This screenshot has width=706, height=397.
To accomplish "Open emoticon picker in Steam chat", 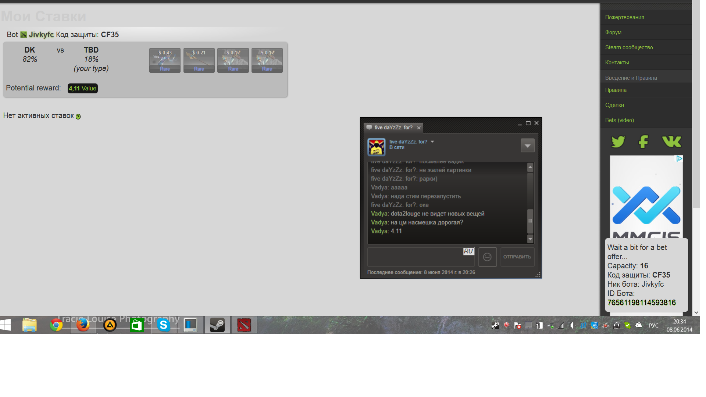I will point(488,257).
